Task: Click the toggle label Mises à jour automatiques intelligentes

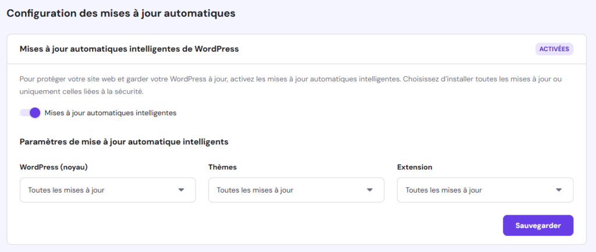Action: [110, 113]
